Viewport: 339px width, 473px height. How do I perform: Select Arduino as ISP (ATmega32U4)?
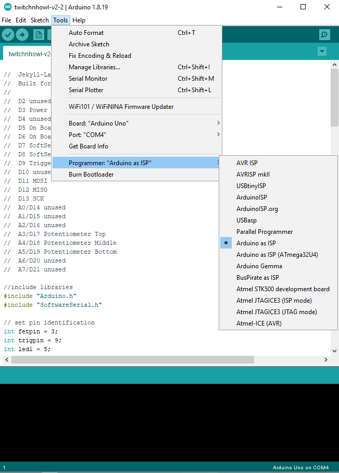click(x=278, y=255)
